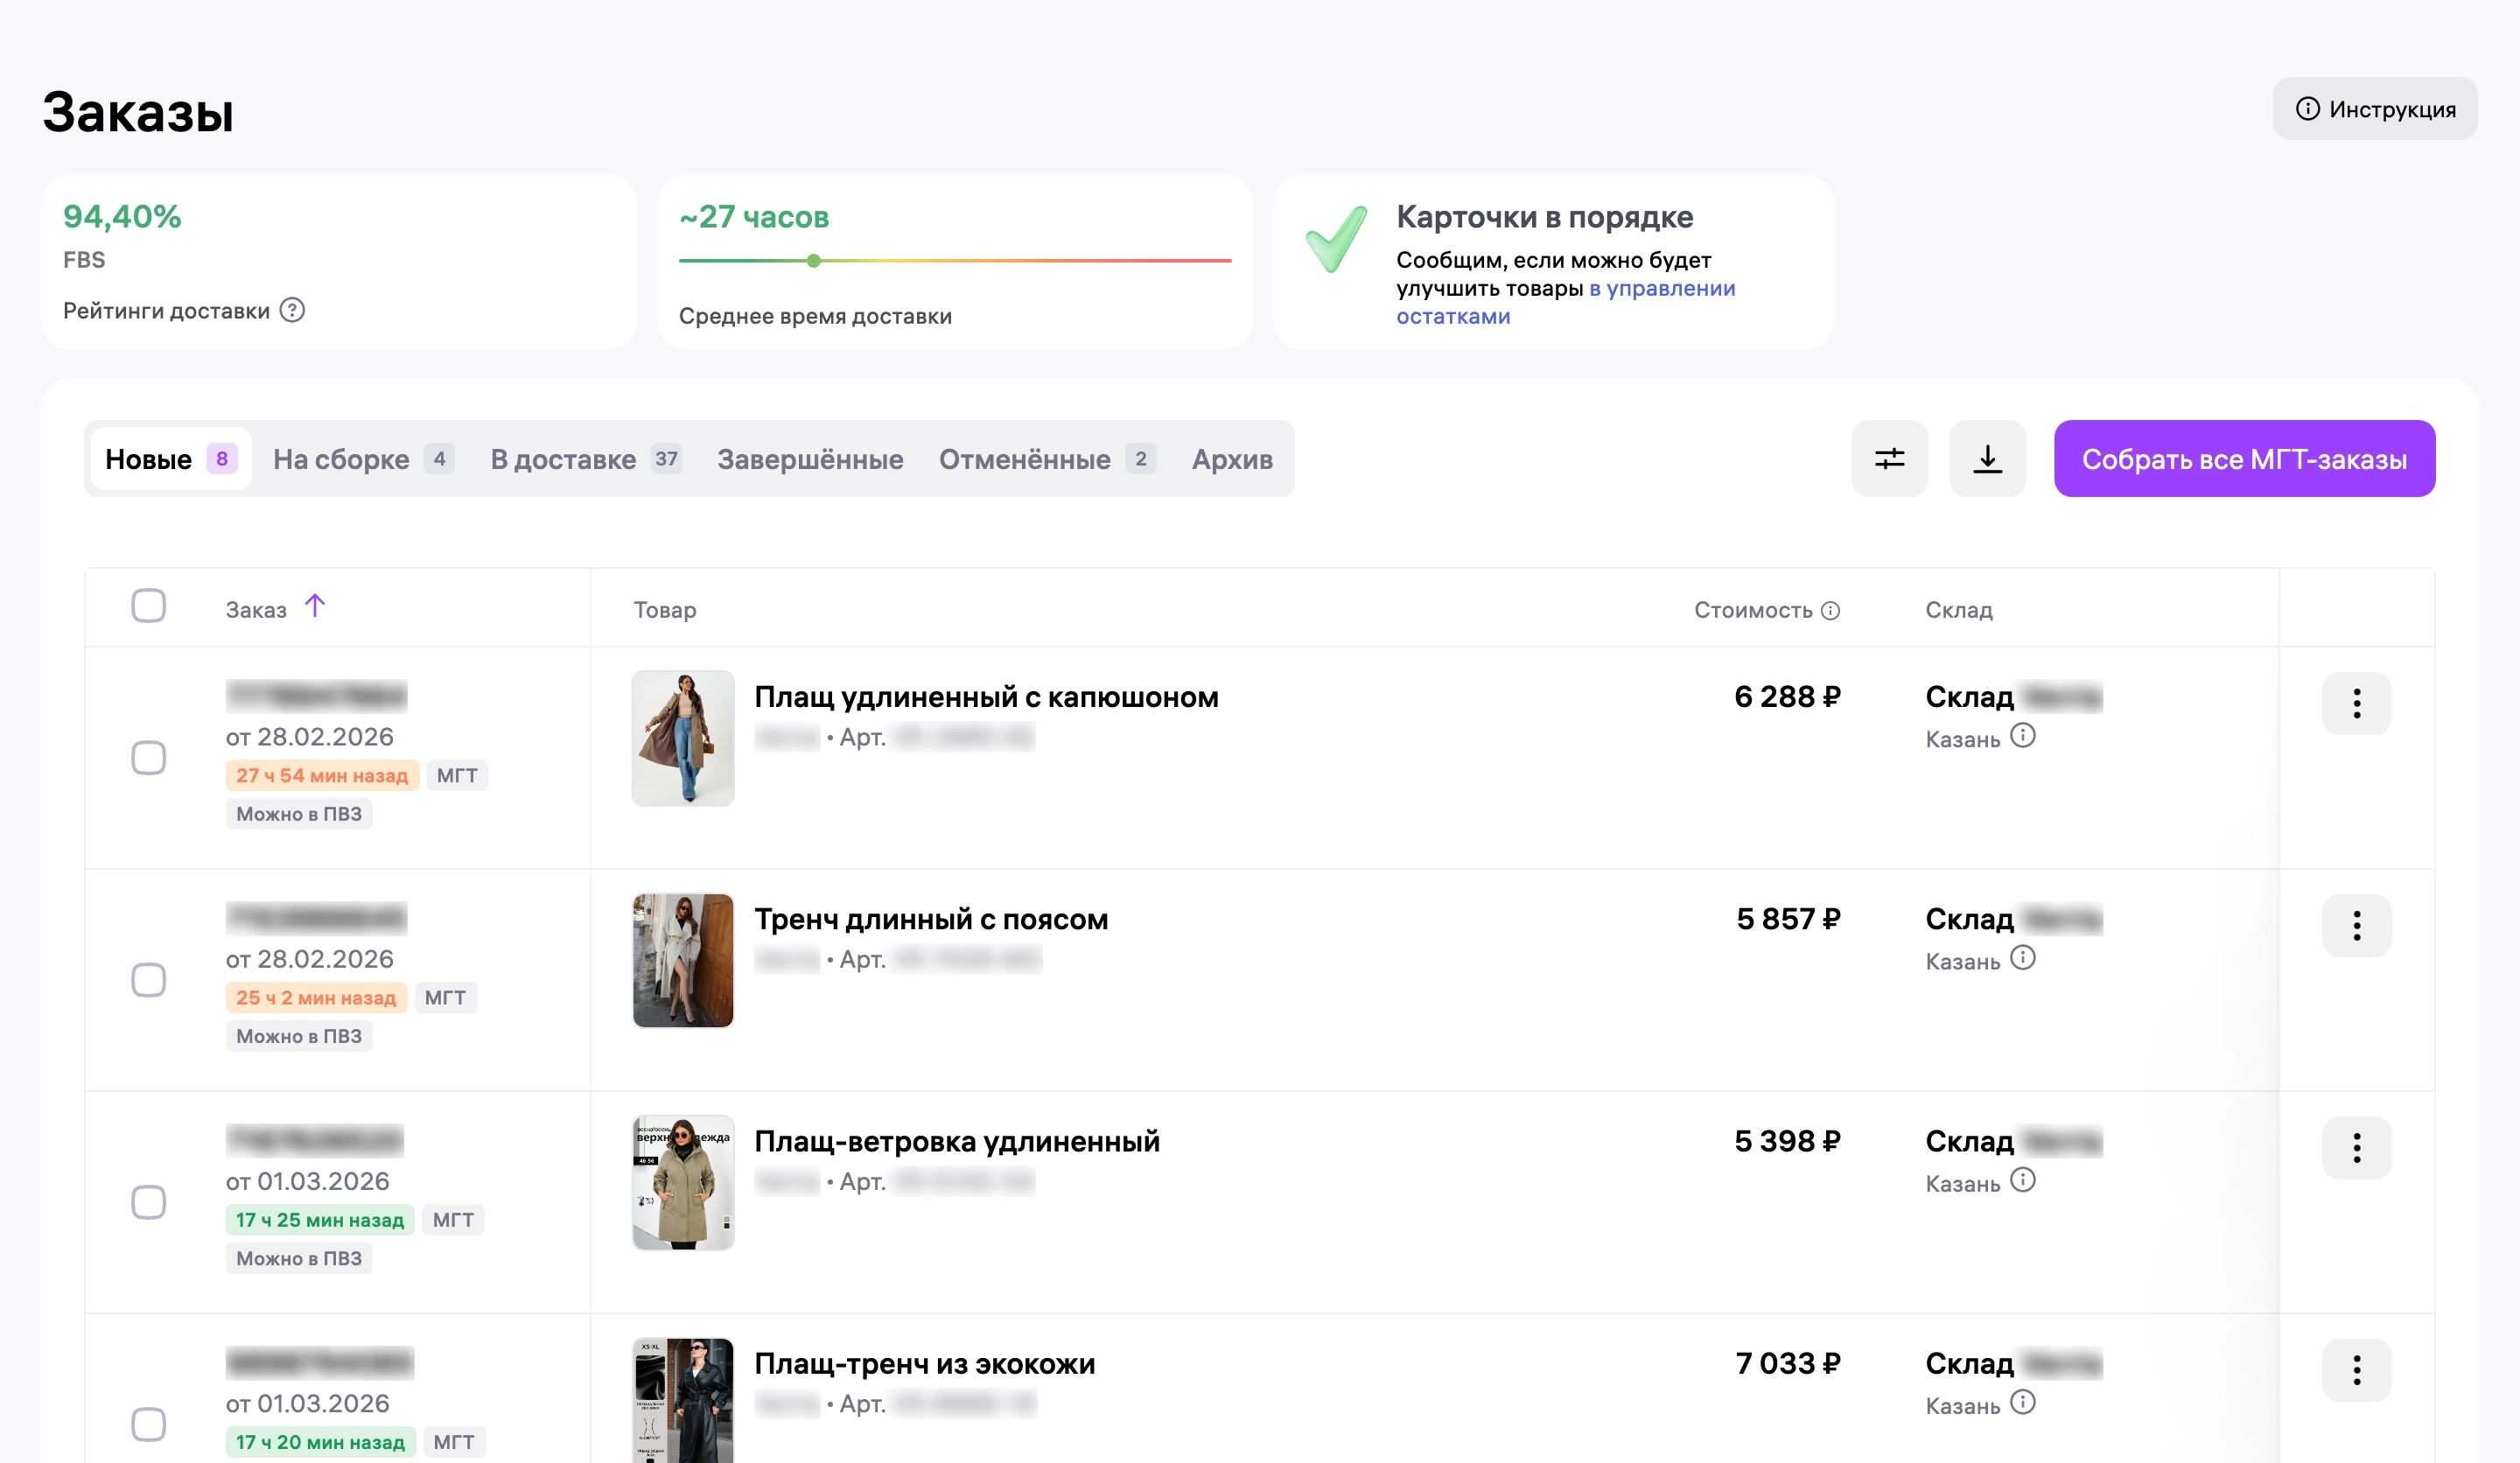Image resolution: width=2520 pixels, height=1463 pixels.
Task: Check the order placed 17 ч 20 мин назад
Action: pos(149,1424)
